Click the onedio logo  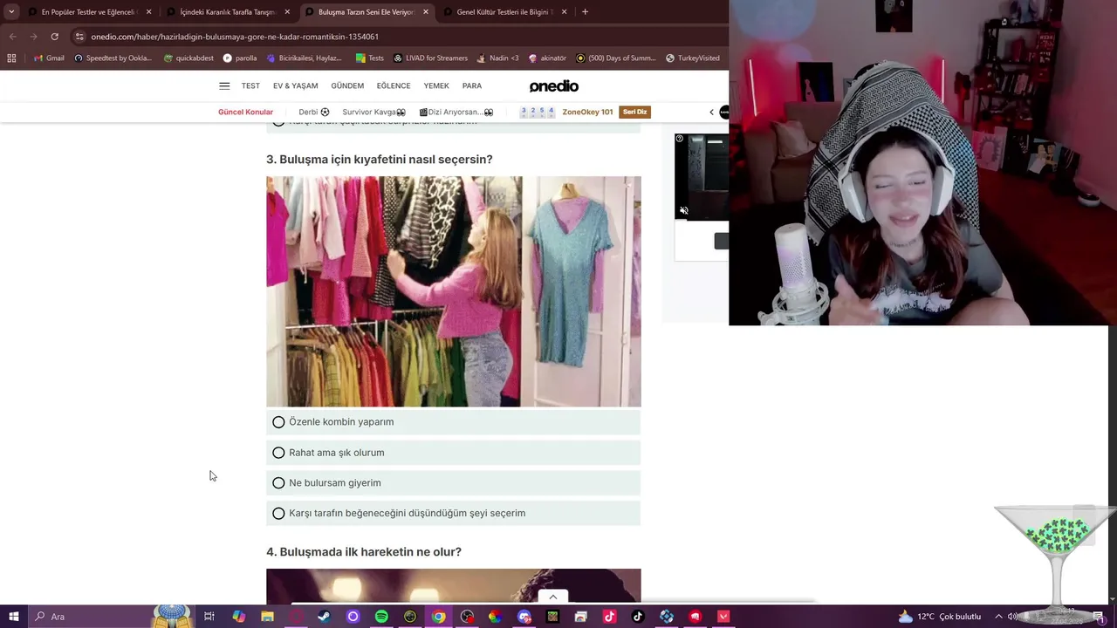coord(553,85)
